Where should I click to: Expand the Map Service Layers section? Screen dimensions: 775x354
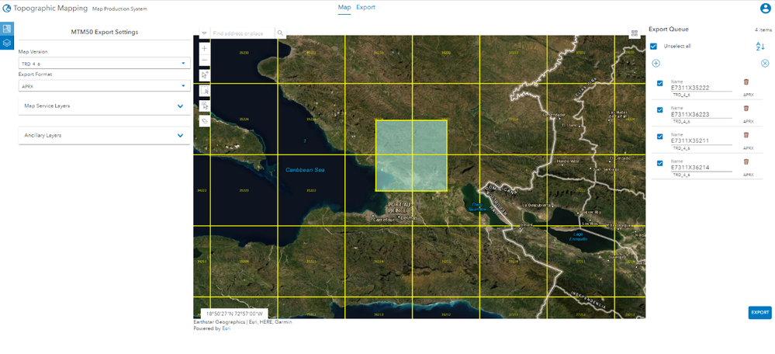pos(104,106)
